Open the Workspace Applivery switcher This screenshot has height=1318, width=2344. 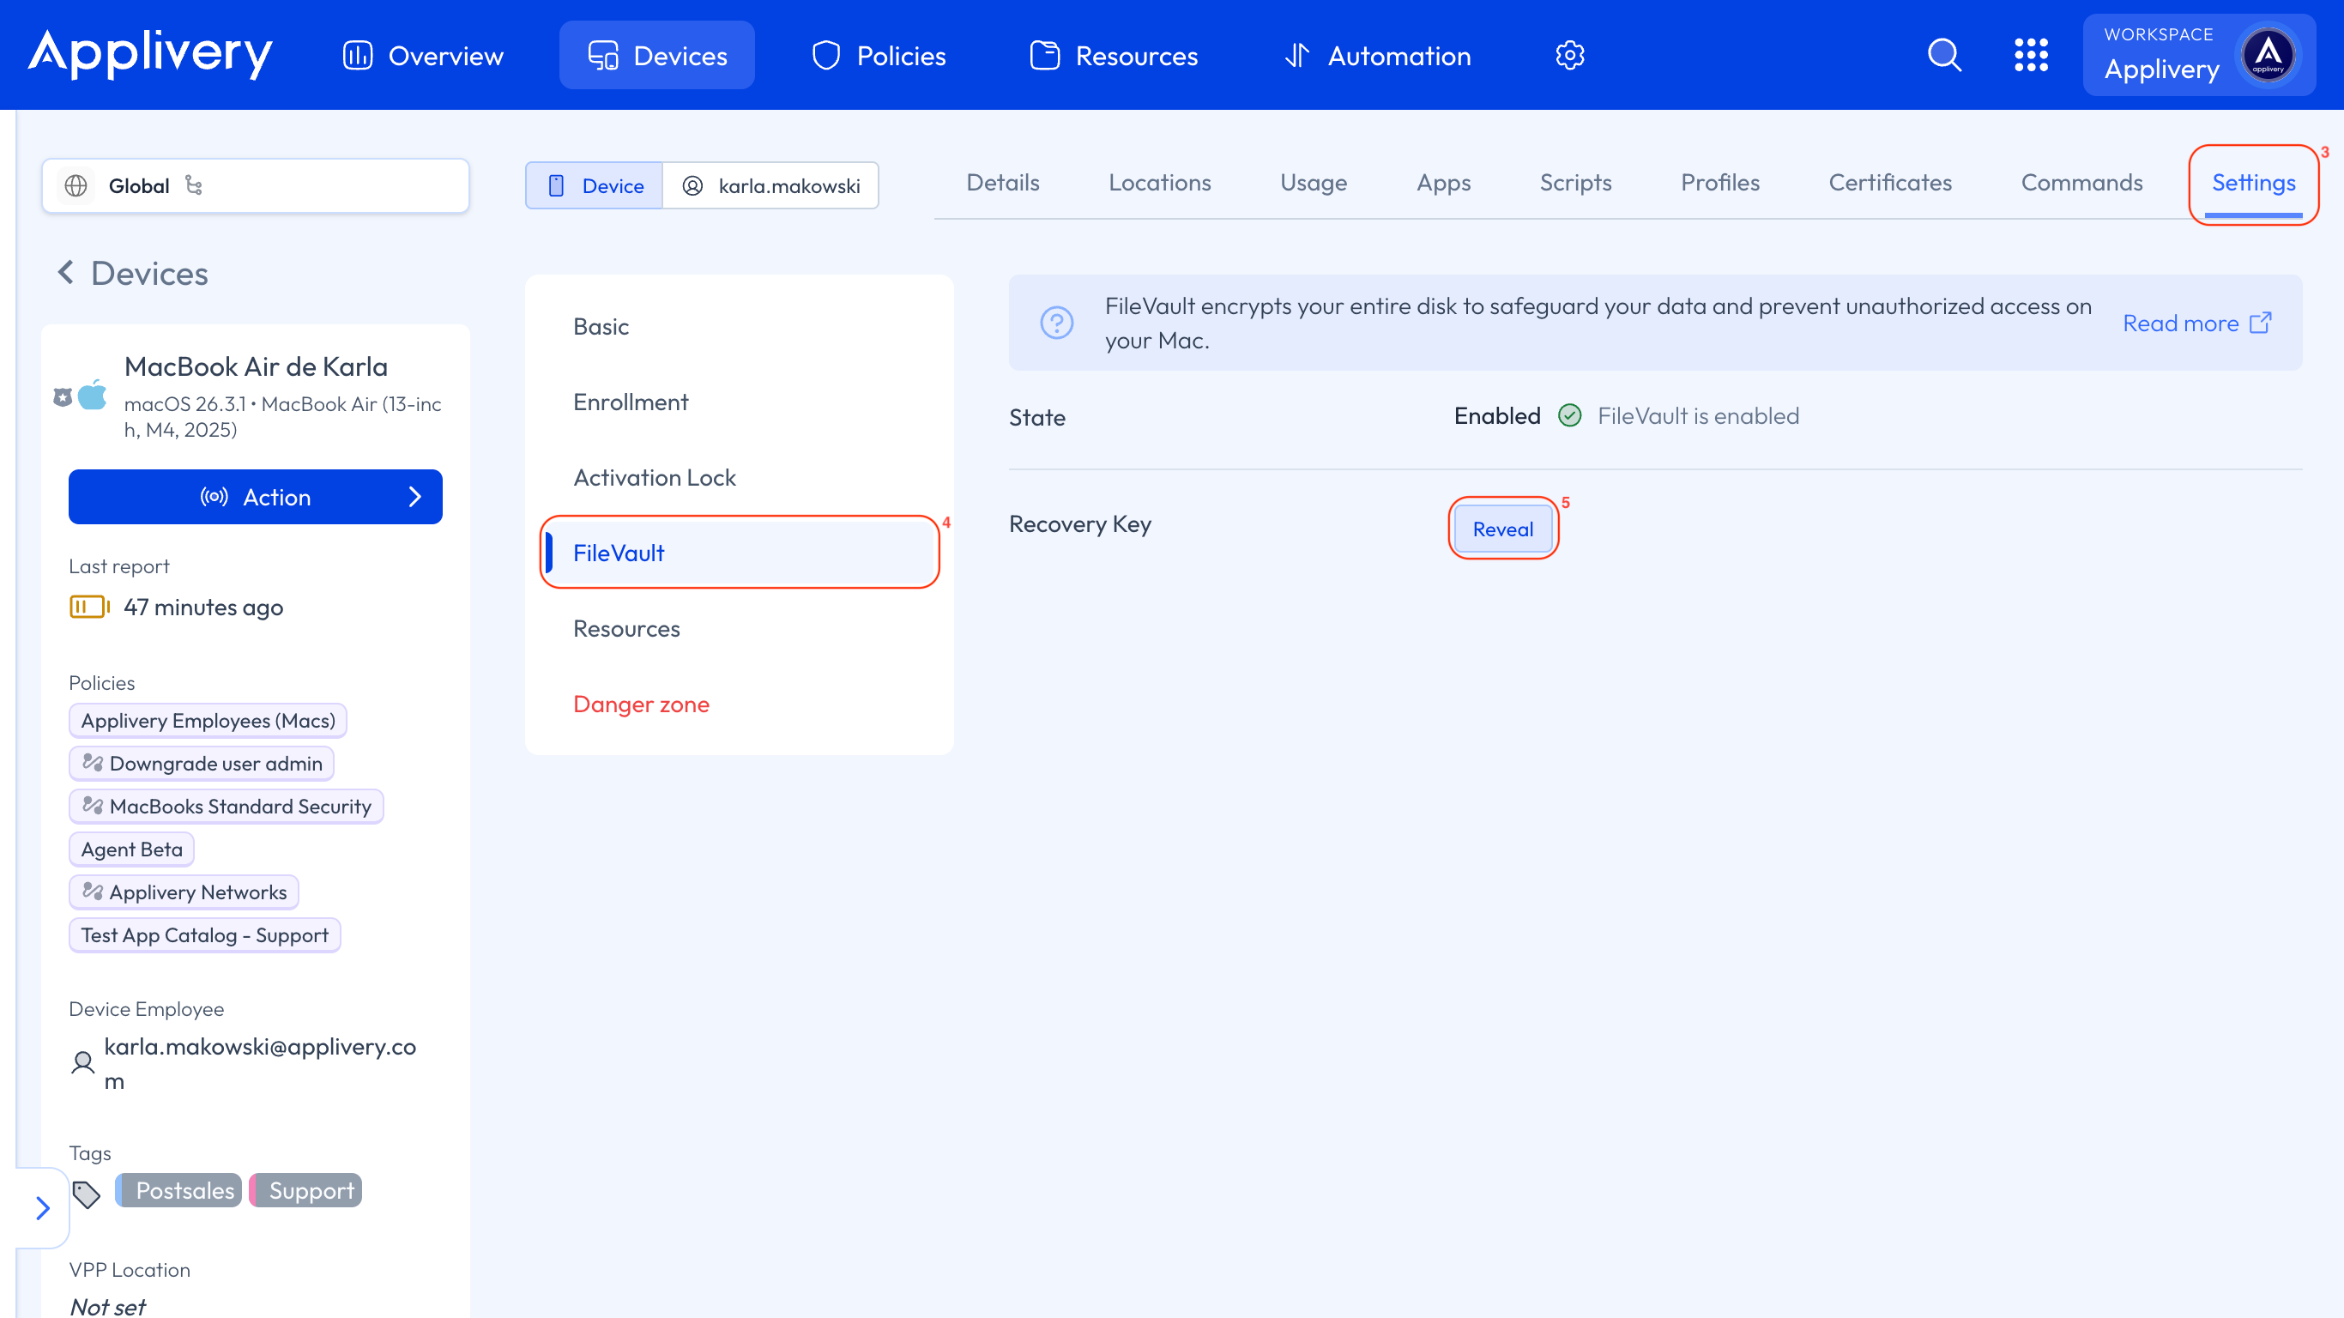(2198, 55)
